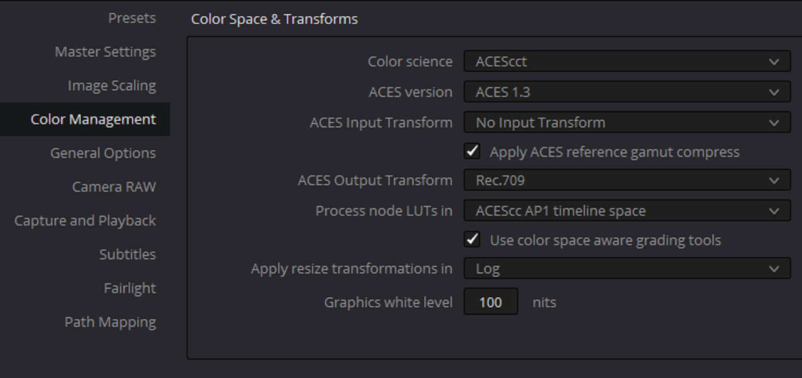Change the ACES version dropdown
Image resolution: width=802 pixels, height=378 pixels.
[x=627, y=92]
